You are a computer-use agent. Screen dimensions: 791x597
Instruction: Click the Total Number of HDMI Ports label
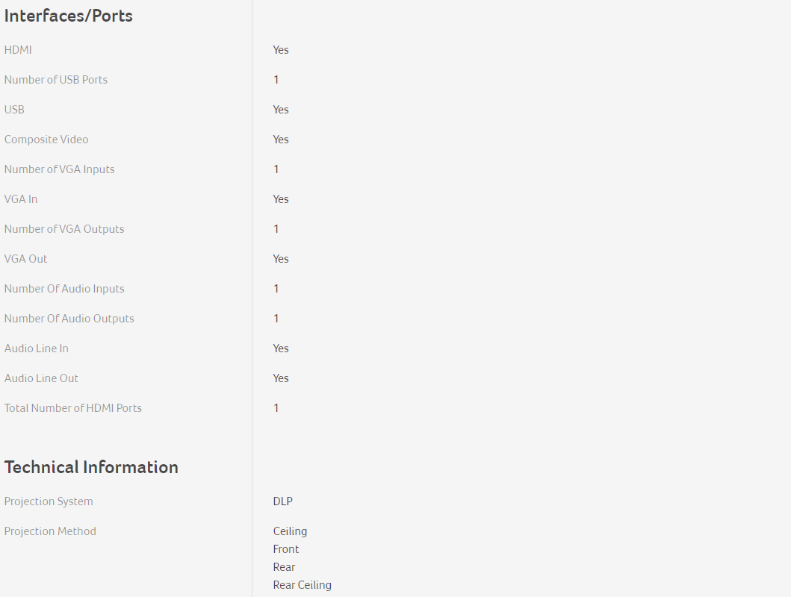[x=73, y=408]
